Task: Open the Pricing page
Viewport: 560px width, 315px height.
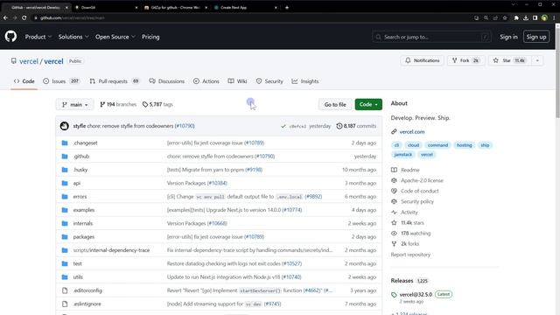Action: 150,37
